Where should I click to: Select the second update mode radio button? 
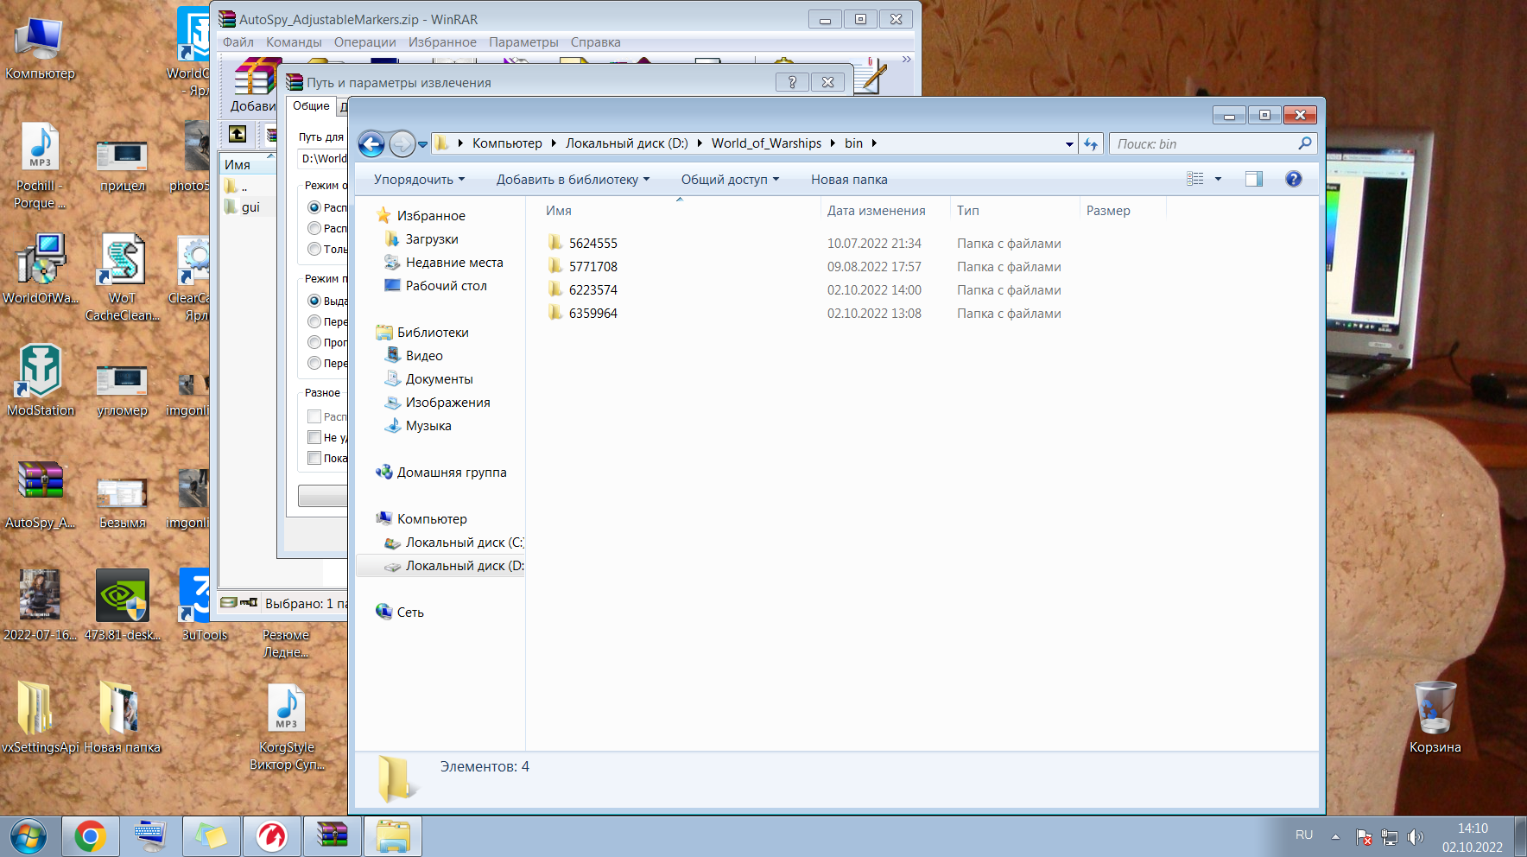point(314,228)
